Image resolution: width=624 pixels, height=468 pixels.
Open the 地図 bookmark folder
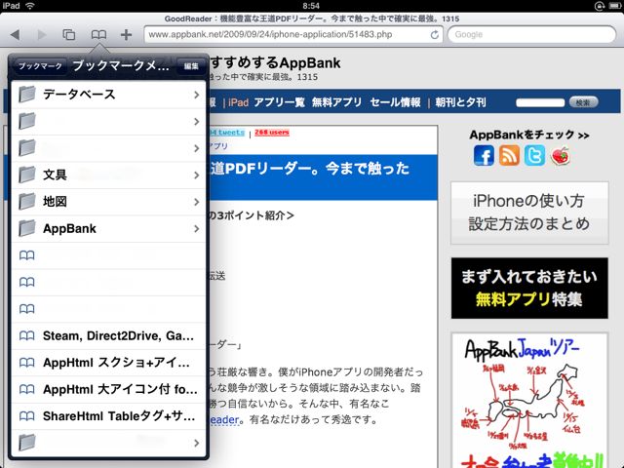(x=108, y=202)
